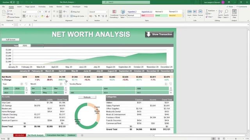Click the Orientation icon in Alignment
Viewport: 250px width, 140px height.
pos(64,12)
